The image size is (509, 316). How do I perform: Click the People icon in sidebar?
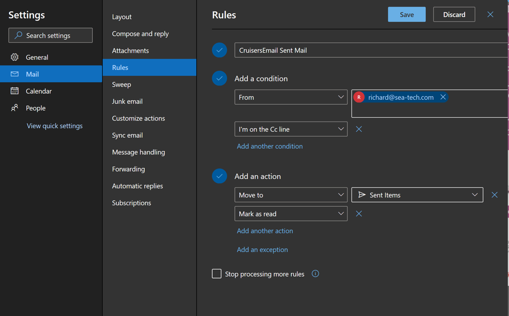coord(15,108)
